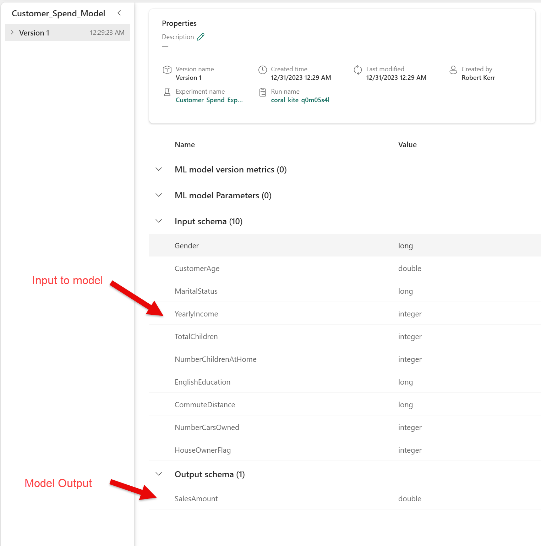Click the Last modified refresh icon
Viewport: 541px width, 546px height.
(x=357, y=70)
